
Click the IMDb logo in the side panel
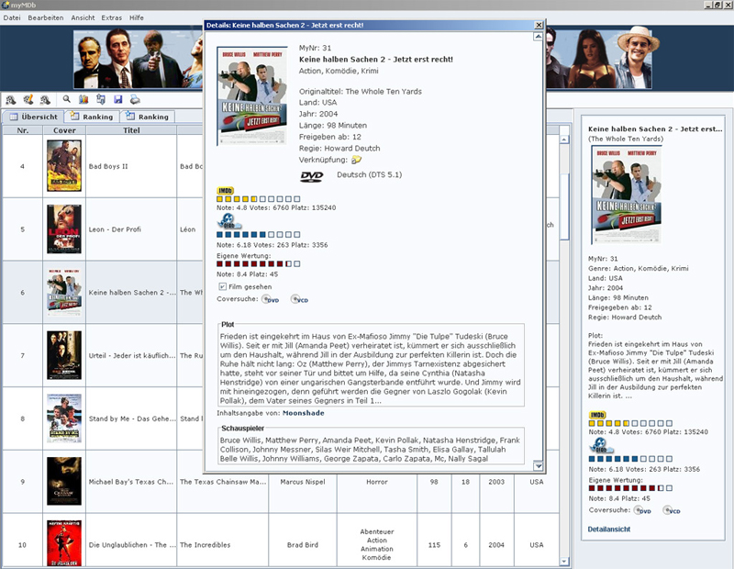(597, 415)
